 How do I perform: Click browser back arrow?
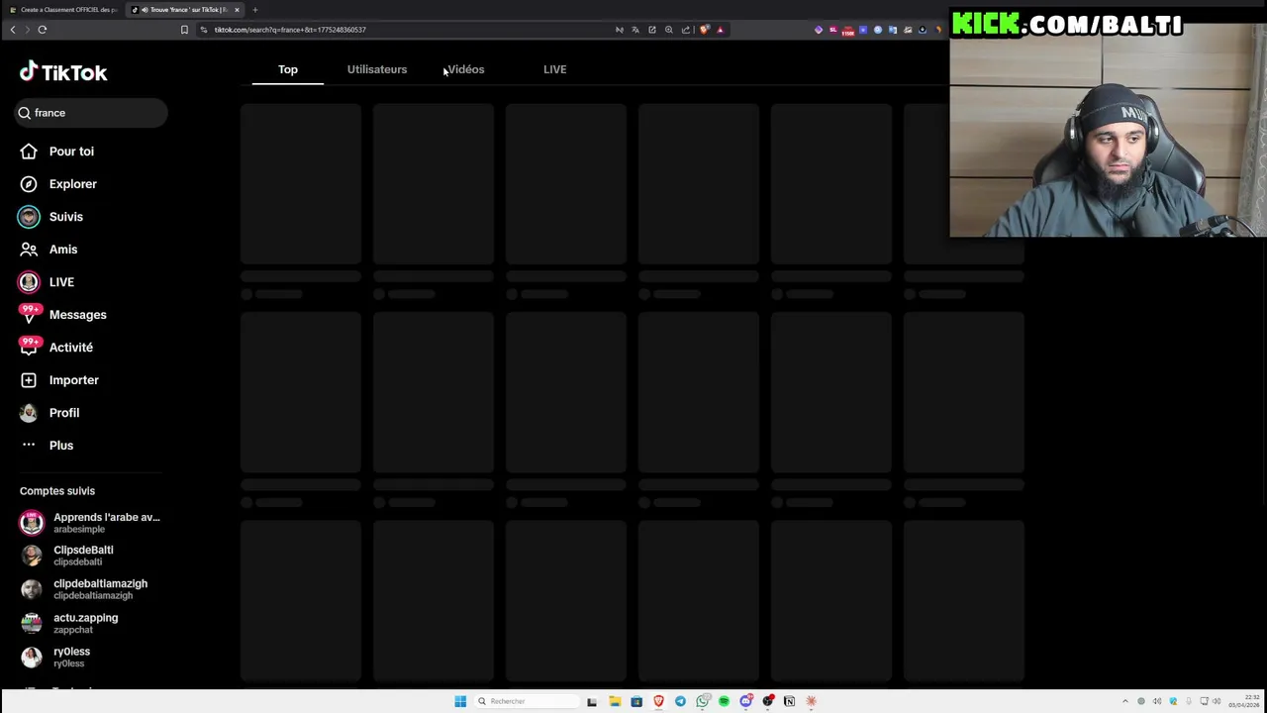click(x=13, y=30)
